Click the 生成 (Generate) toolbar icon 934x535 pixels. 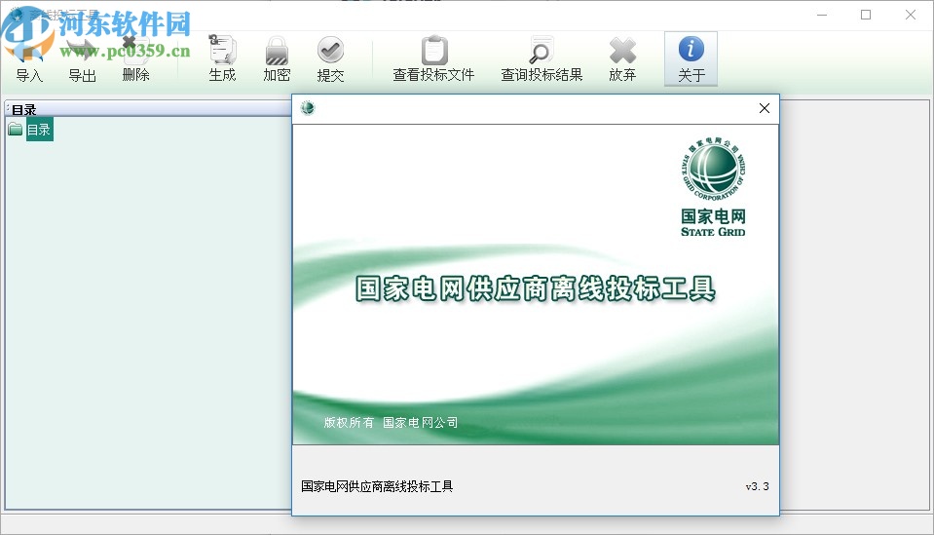223,50
